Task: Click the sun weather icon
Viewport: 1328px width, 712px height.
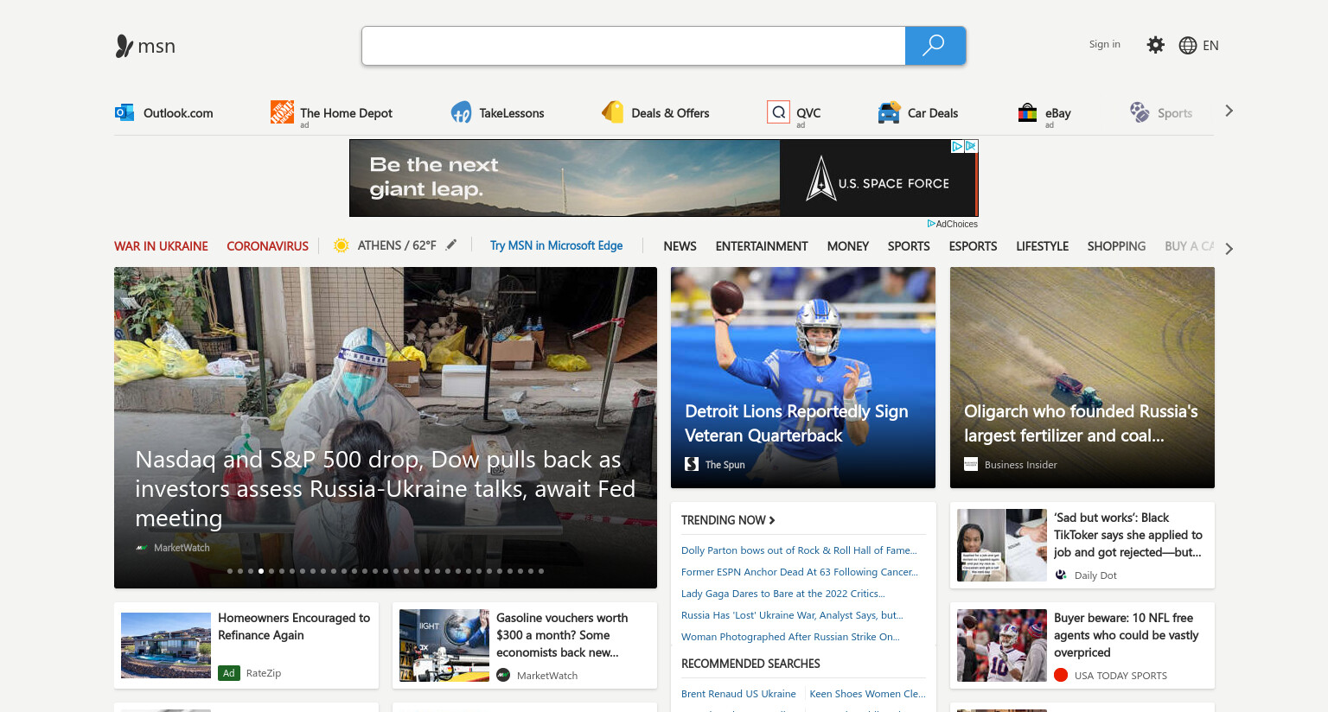Action: (x=342, y=245)
